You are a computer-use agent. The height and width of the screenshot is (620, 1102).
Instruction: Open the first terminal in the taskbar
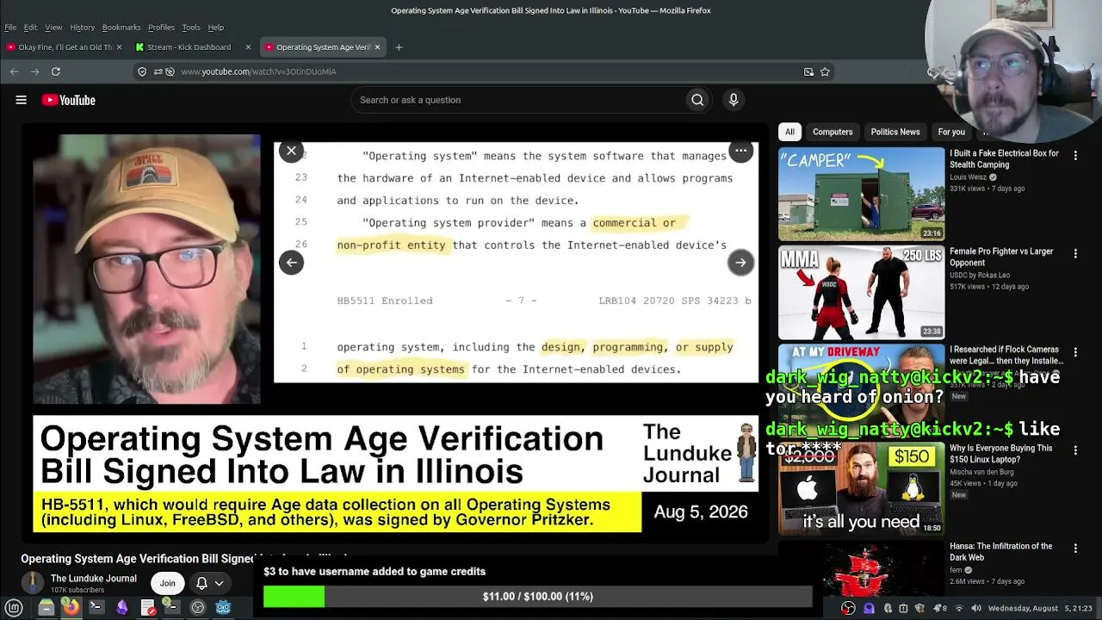[96, 607]
